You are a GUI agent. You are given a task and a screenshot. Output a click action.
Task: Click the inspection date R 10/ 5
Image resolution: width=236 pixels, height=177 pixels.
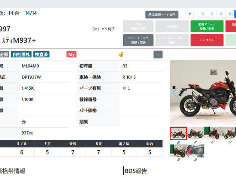click(x=129, y=77)
